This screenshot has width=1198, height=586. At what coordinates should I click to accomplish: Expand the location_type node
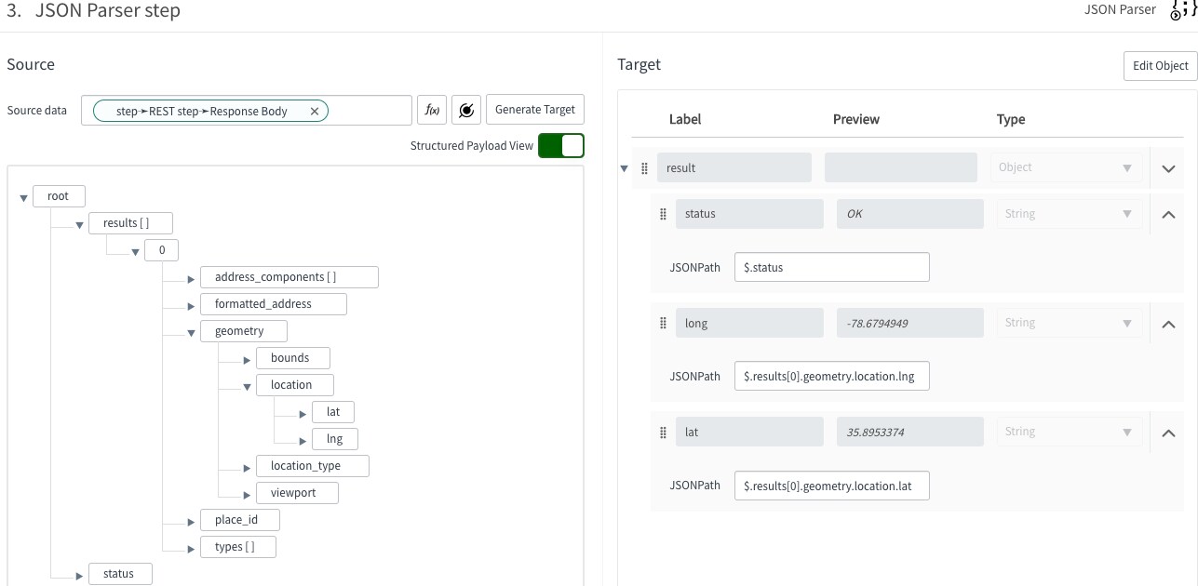(x=247, y=467)
